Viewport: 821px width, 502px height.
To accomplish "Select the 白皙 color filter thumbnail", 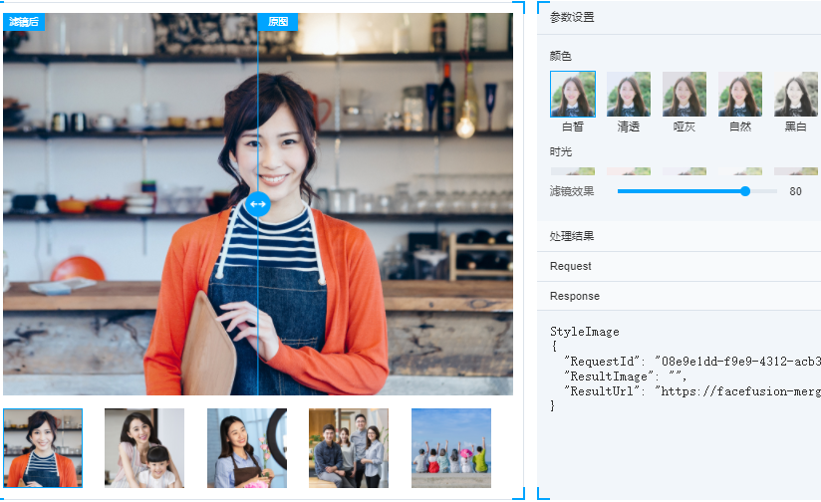I will pyautogui.click(x=573, y=95).
